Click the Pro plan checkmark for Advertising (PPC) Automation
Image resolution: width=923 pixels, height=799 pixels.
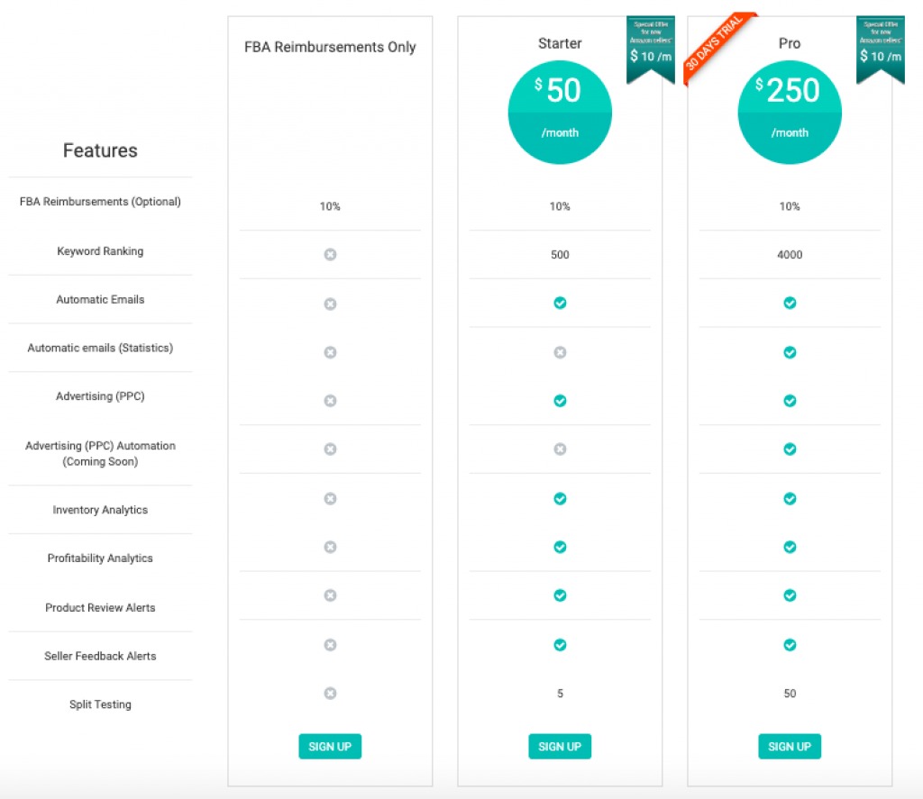(790, 449)
